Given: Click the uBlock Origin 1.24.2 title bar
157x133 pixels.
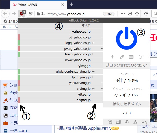Looking at the screenshot, I should tap(84, 20).
